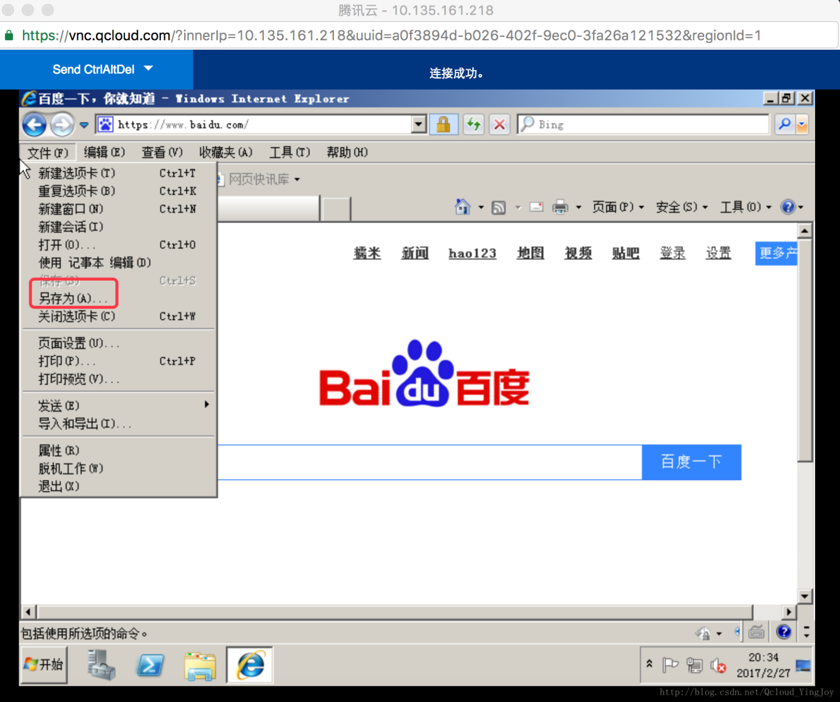Open Windows Explorer folder icon in taskbar

click(200, 666)
